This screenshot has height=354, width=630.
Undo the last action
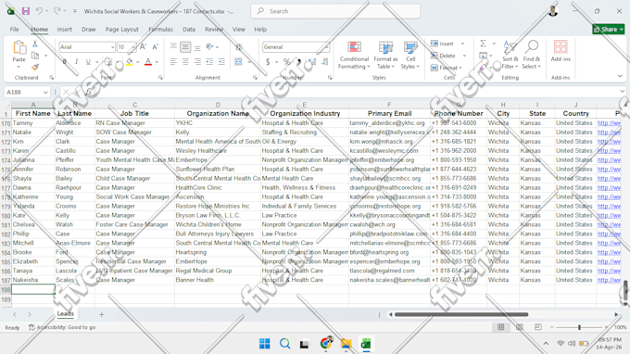pos(39,11)
